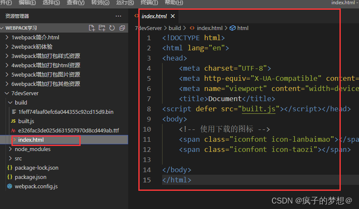359x209 pixels.
Task: Click the icon-taozi class text on line 12
Action: (292, 150)
